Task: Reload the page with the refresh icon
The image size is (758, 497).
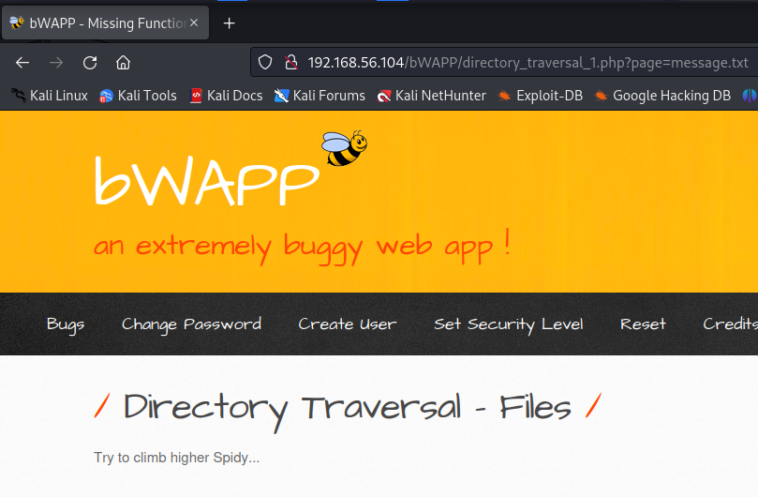Action: point(90,63)
